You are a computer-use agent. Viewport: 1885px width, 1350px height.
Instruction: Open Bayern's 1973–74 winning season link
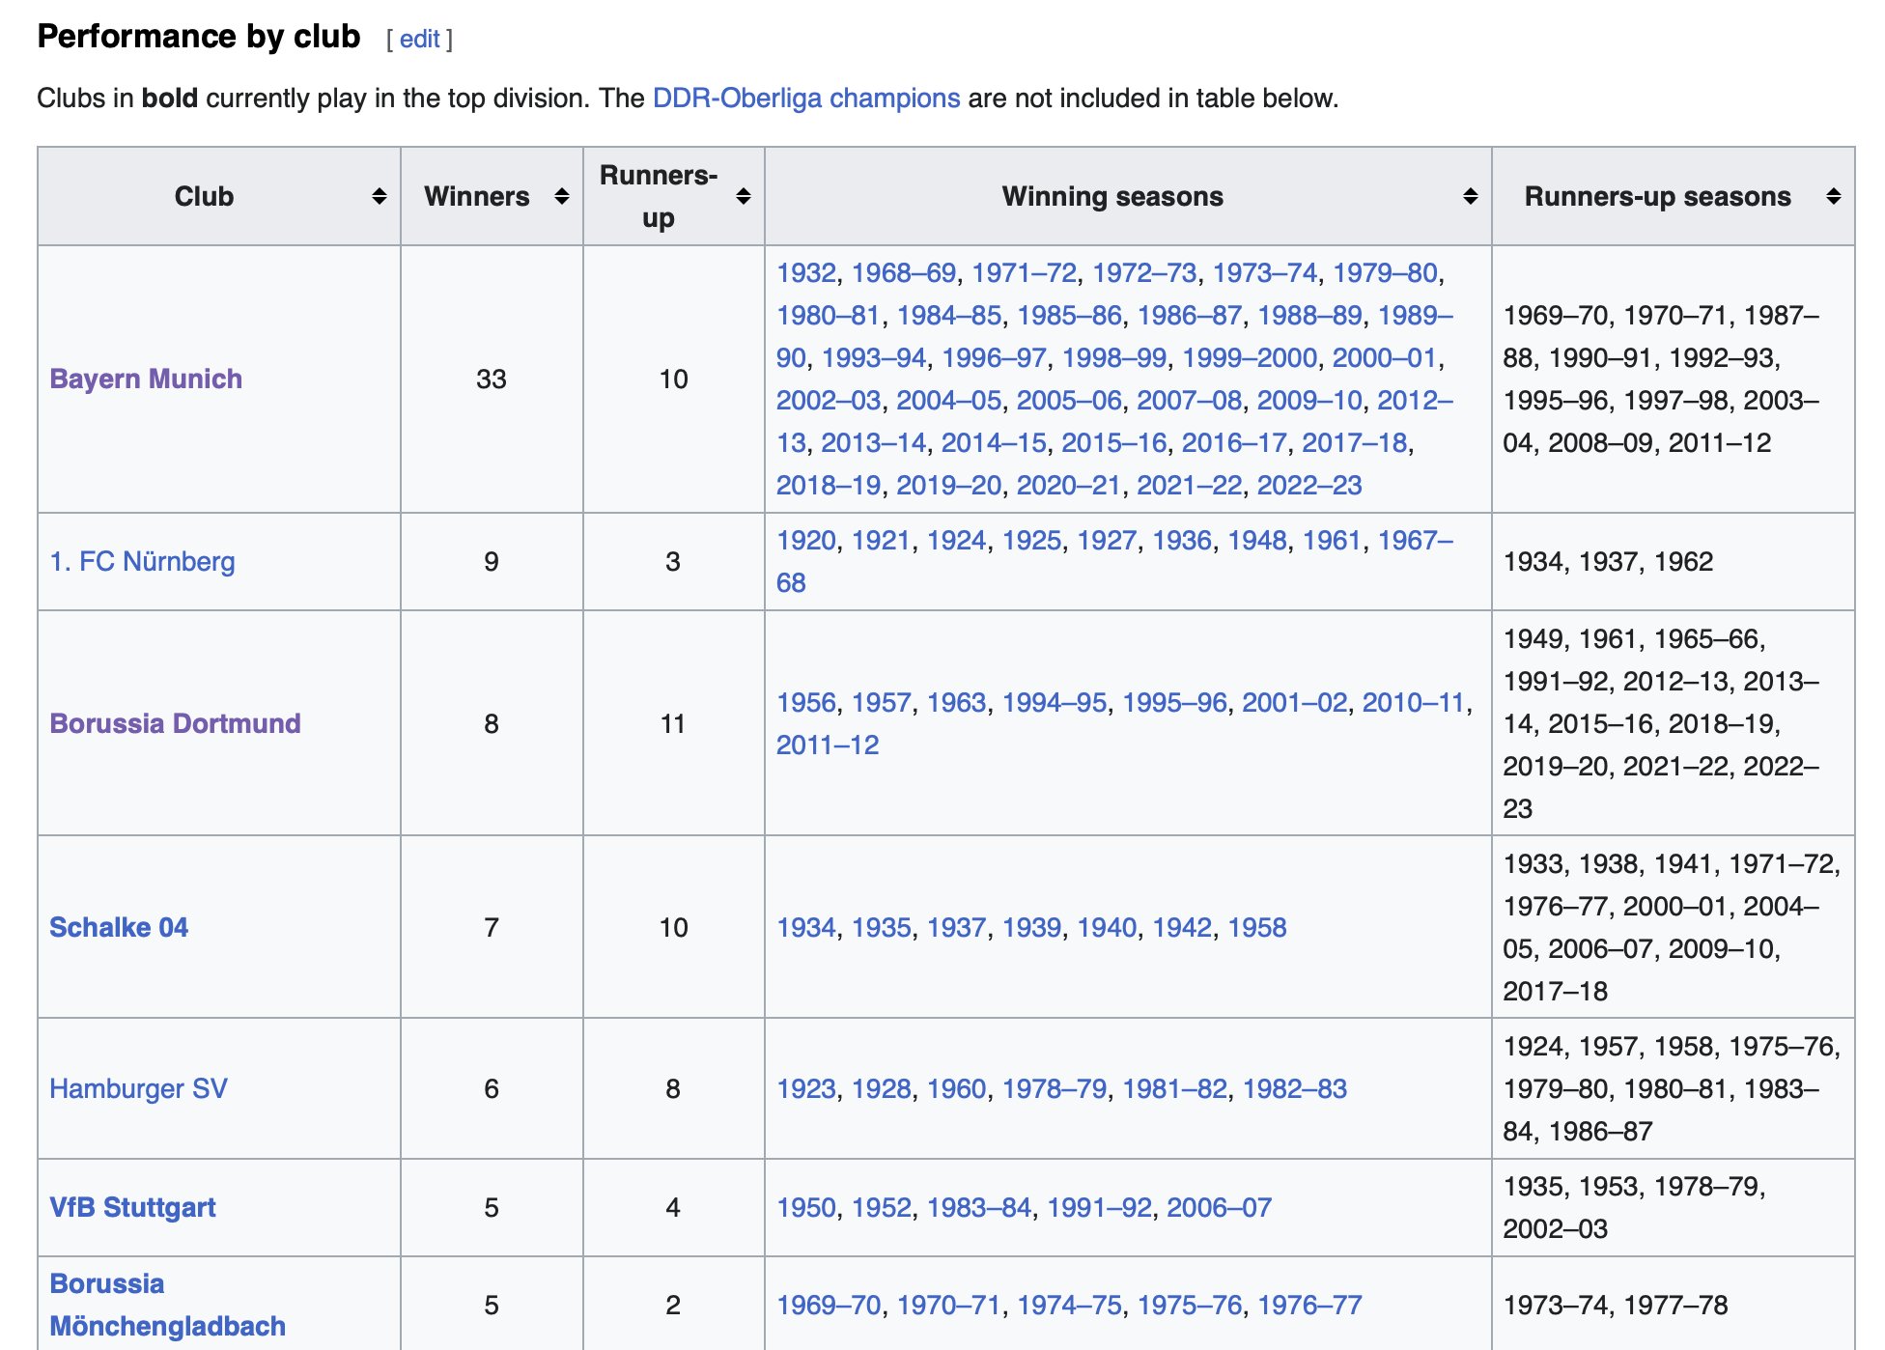pyautogui.click(x=1265, y=272)
